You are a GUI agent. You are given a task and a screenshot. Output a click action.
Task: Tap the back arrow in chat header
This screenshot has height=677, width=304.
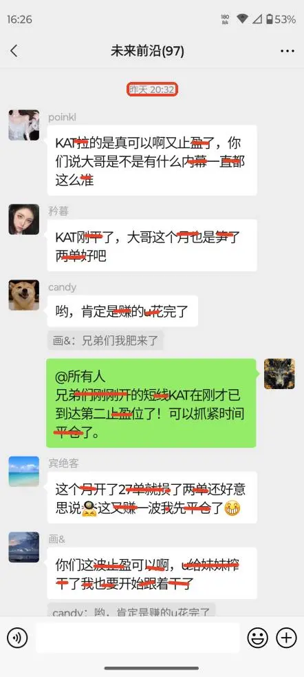[x=14, y=51]
